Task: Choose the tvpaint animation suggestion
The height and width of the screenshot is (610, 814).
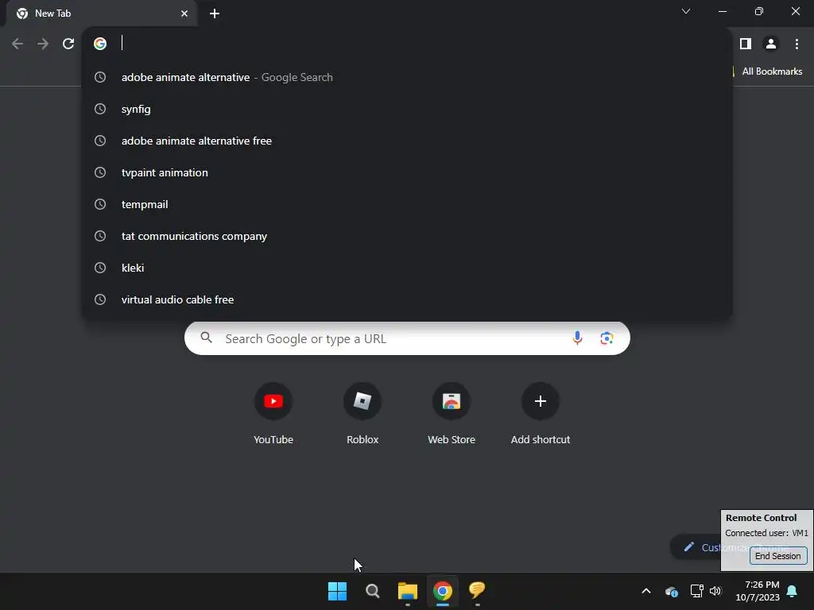Action: point(407,172)
